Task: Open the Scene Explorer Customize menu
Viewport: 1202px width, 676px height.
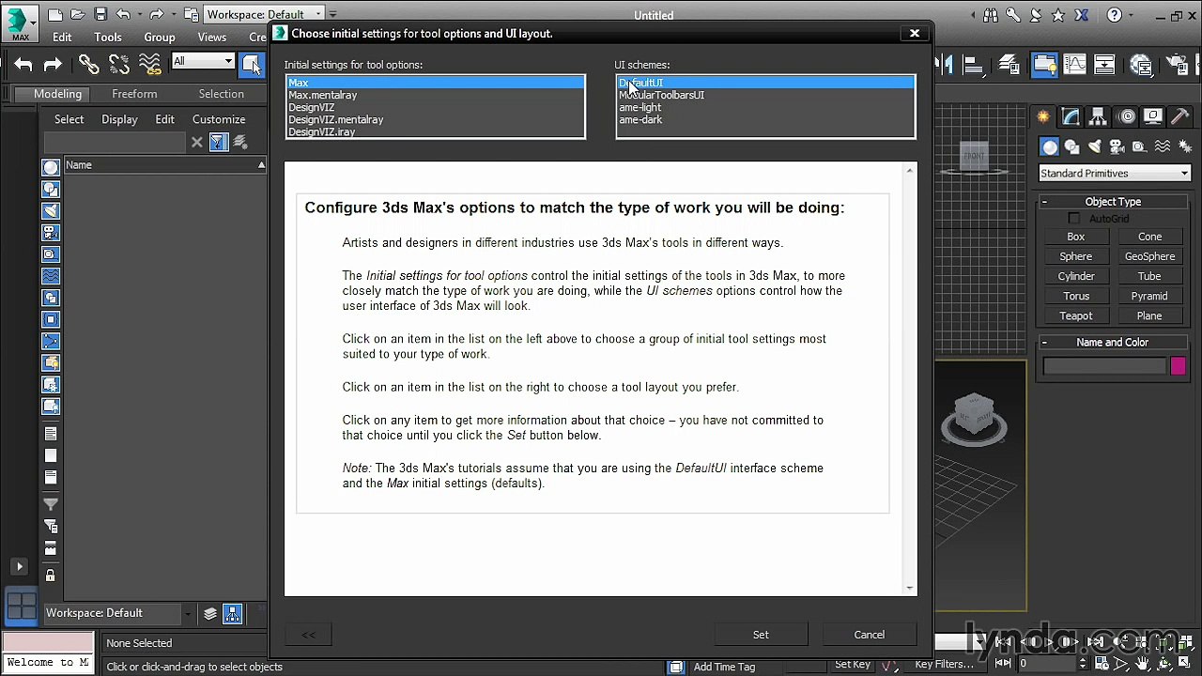Action: coord(219,119)
